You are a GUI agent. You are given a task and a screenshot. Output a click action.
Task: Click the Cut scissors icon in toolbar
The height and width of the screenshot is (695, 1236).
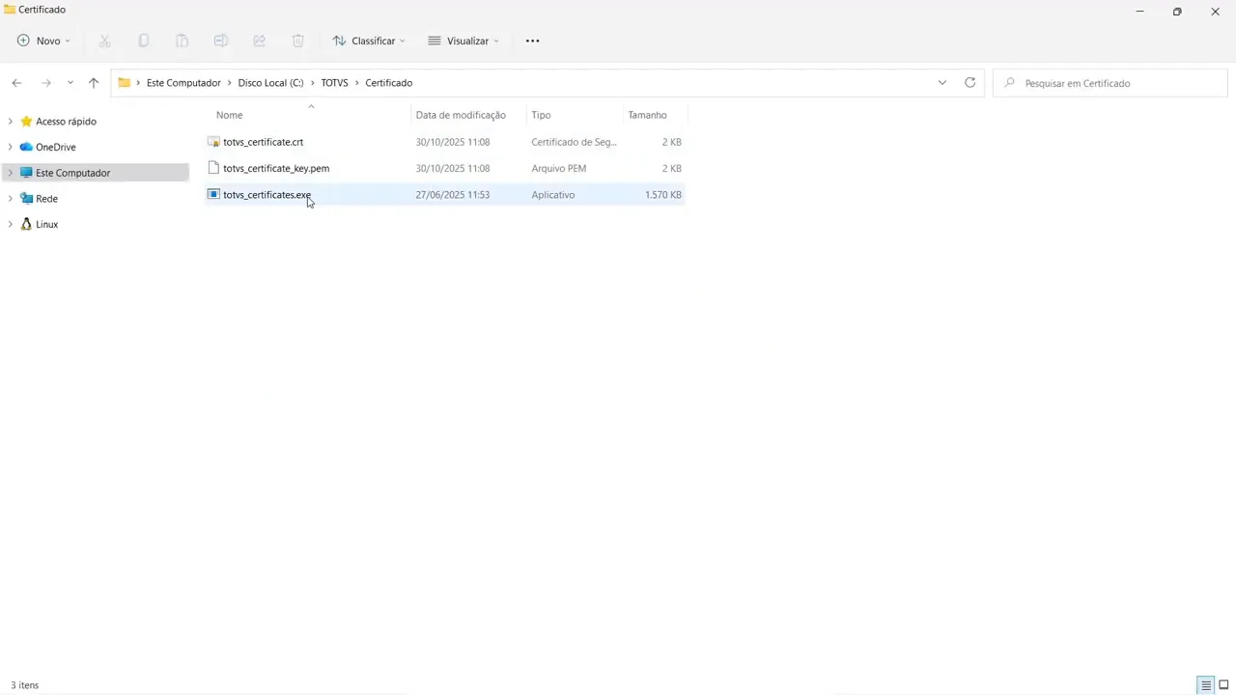tap(104, 41)
